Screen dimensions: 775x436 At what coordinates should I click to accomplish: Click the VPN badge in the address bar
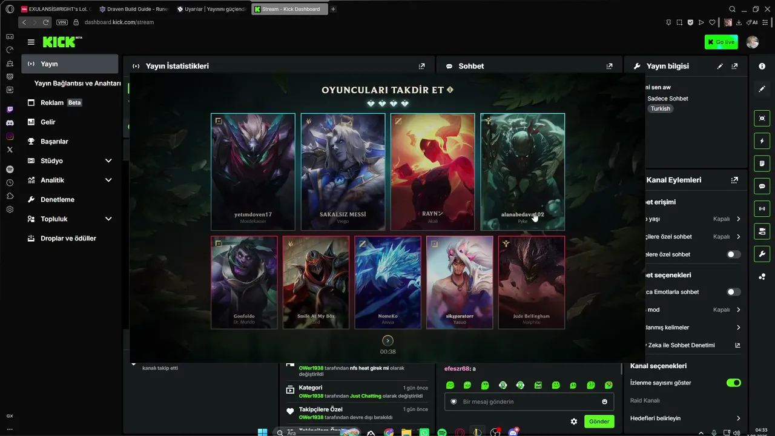pos(62,22)
